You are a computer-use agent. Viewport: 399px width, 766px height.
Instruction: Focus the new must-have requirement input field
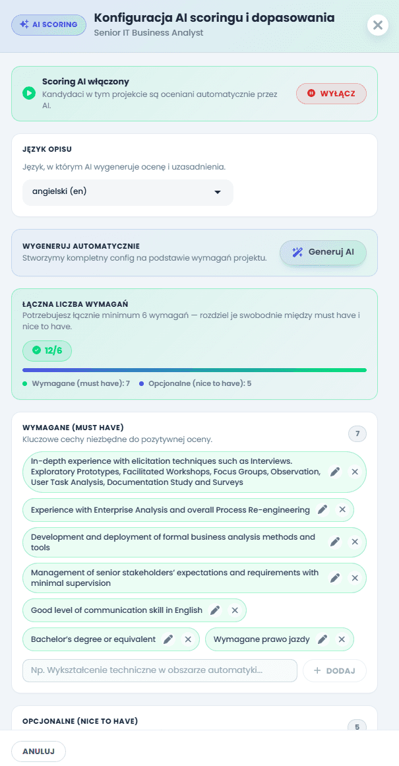[x=160, y=671]
